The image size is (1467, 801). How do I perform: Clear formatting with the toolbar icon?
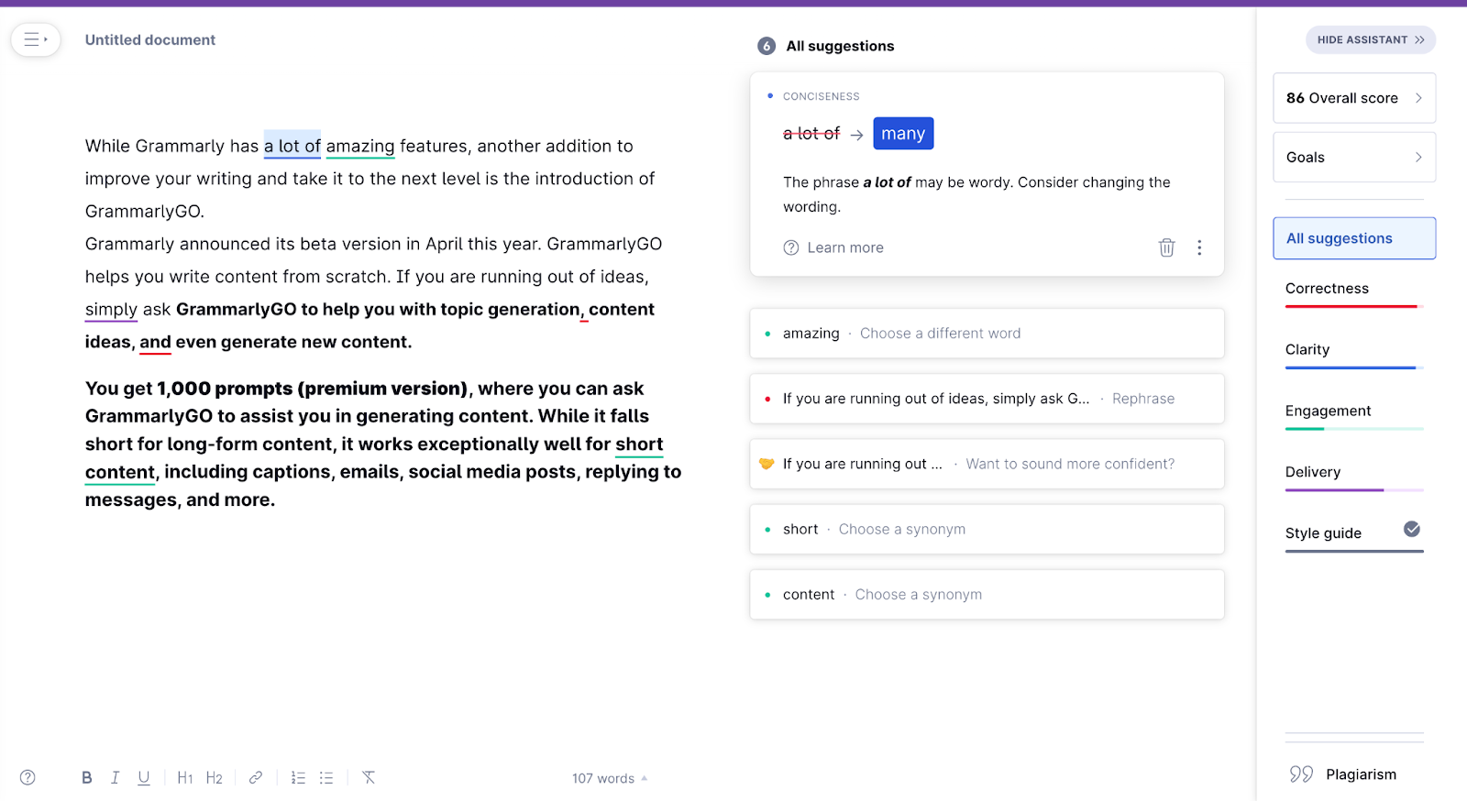(x=369, y=777)
